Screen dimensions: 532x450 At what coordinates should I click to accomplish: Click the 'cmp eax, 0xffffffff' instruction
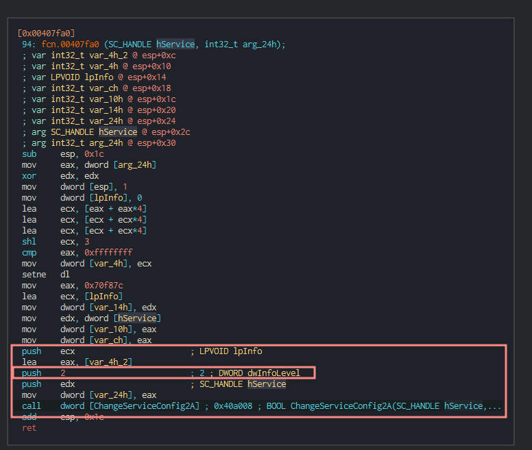[x=77, y=253]
